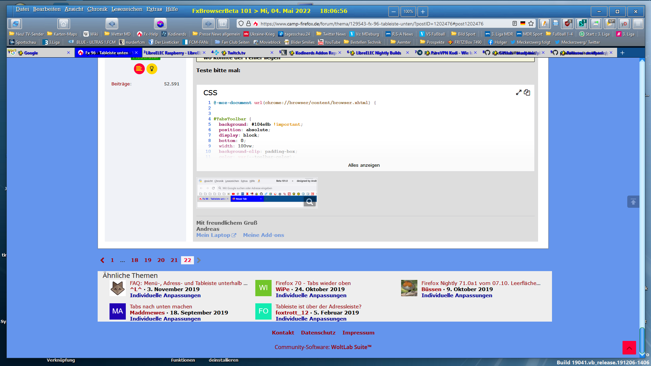Expand the Presse News allgemein bookmark folder
Viewport: 651px width, 366px height.
[216, 34]
